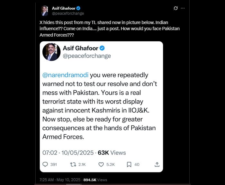Click the top @peaceforchange handle
The width and height of the screenshot is (225, 185).
(68, 13)
